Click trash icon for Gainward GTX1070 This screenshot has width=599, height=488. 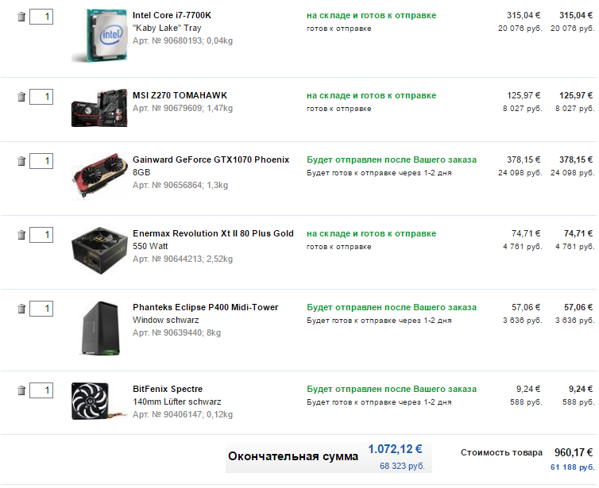point(21,161)
